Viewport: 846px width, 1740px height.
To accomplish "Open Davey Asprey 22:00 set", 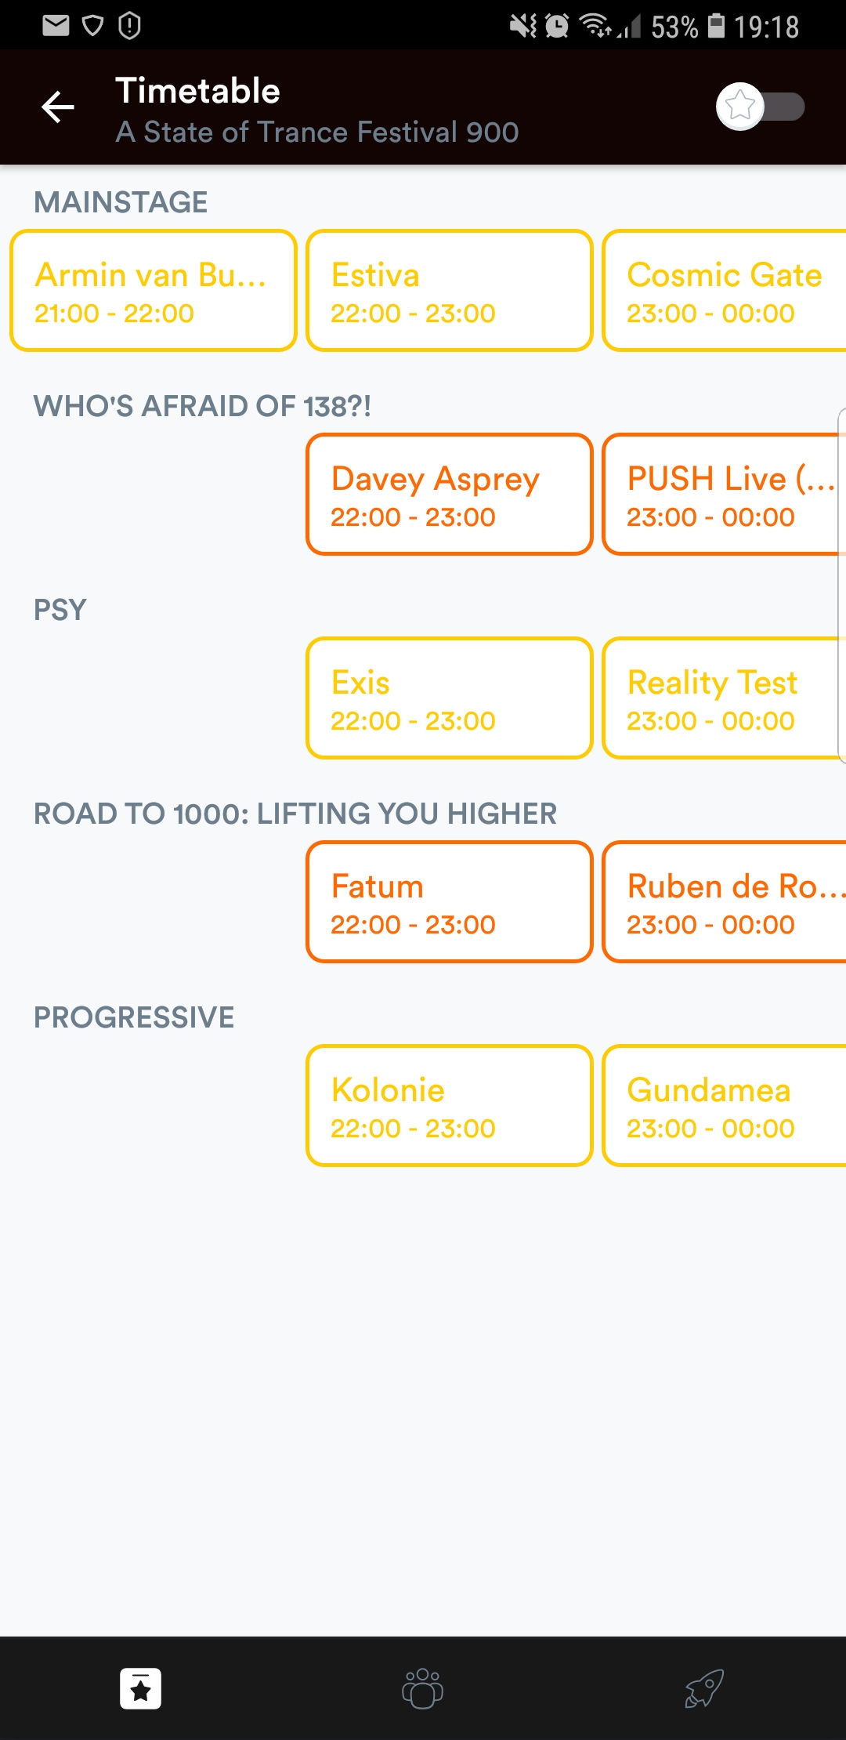I will click(x=450, y=495).
